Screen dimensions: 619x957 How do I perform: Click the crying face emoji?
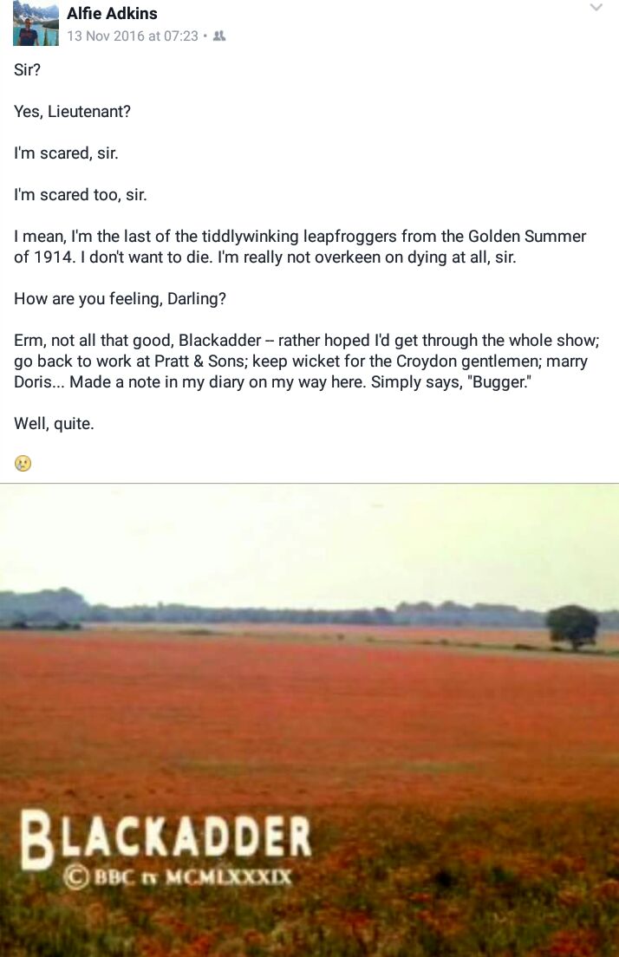(x=23, y=463)
